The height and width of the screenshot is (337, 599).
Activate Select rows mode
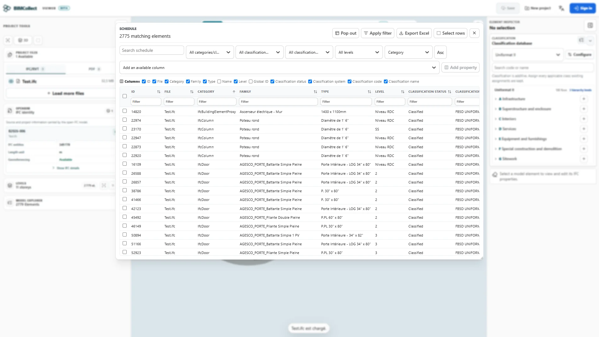click(x=450, y=33)
